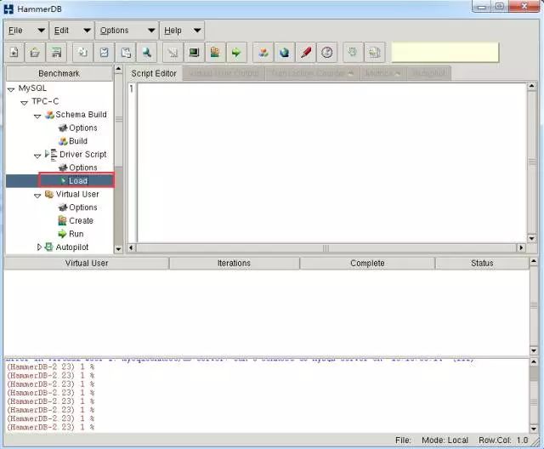The image size is (544, 449).
Task: Click the Benchmark panel header
Action: pos(59,74)
